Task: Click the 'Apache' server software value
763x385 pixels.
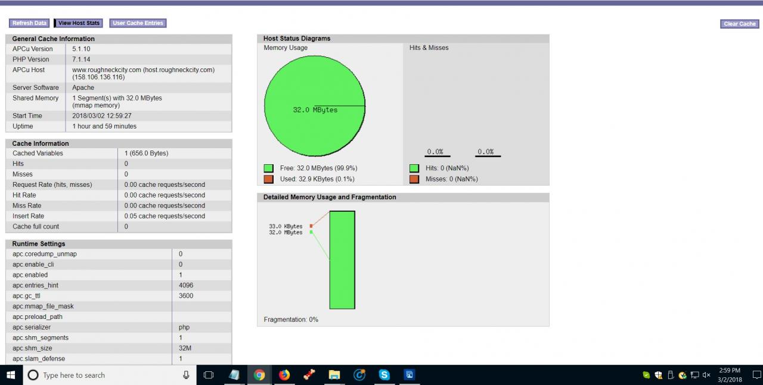Action: click(x=83, y=87)
